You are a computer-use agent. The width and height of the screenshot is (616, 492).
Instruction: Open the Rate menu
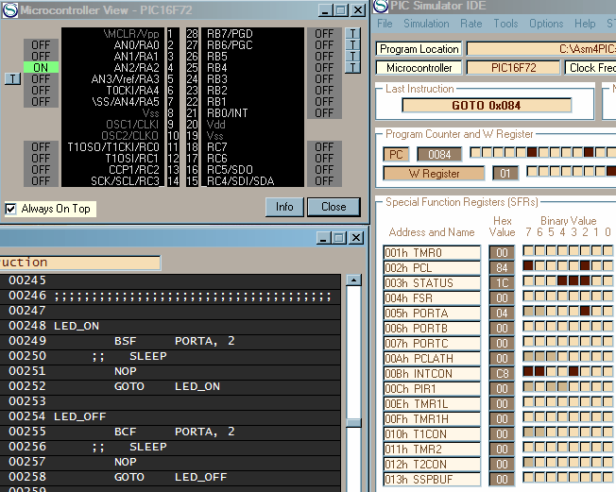pos(471,24)
